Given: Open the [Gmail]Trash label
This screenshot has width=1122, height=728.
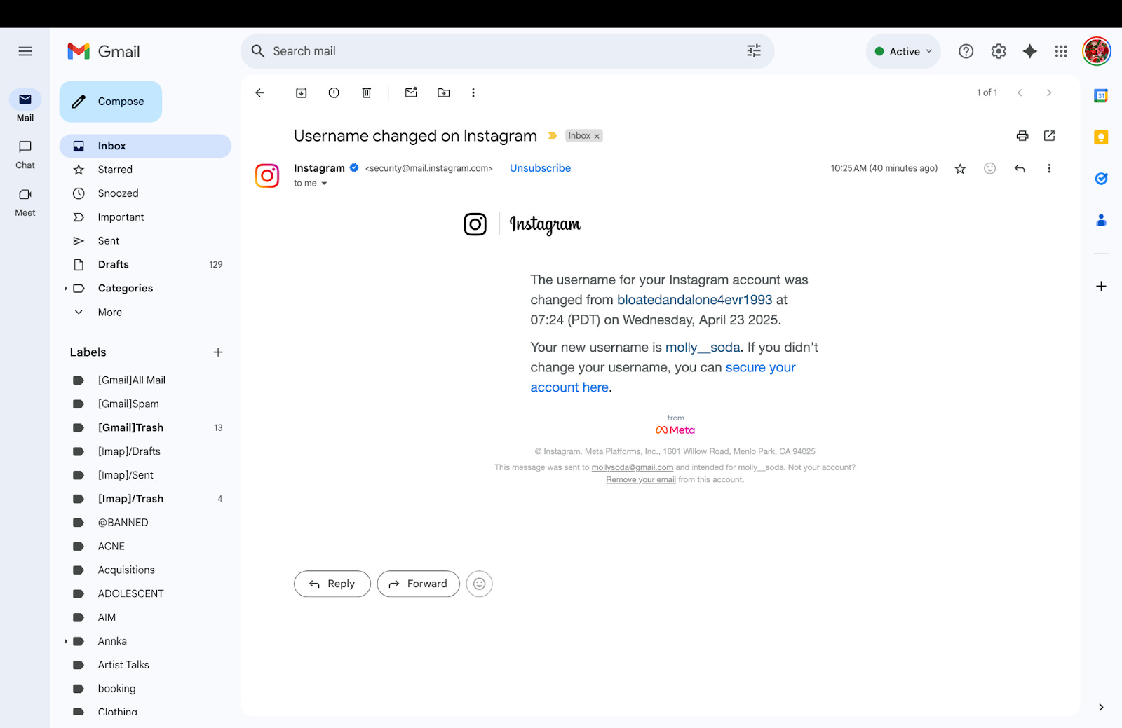Looking at the screenshot, I should [145, 427].
